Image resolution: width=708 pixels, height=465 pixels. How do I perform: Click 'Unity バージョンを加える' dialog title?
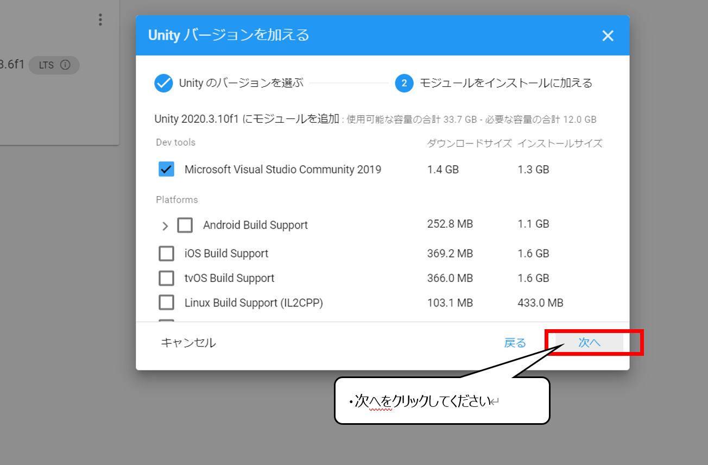tap(229, 35)
